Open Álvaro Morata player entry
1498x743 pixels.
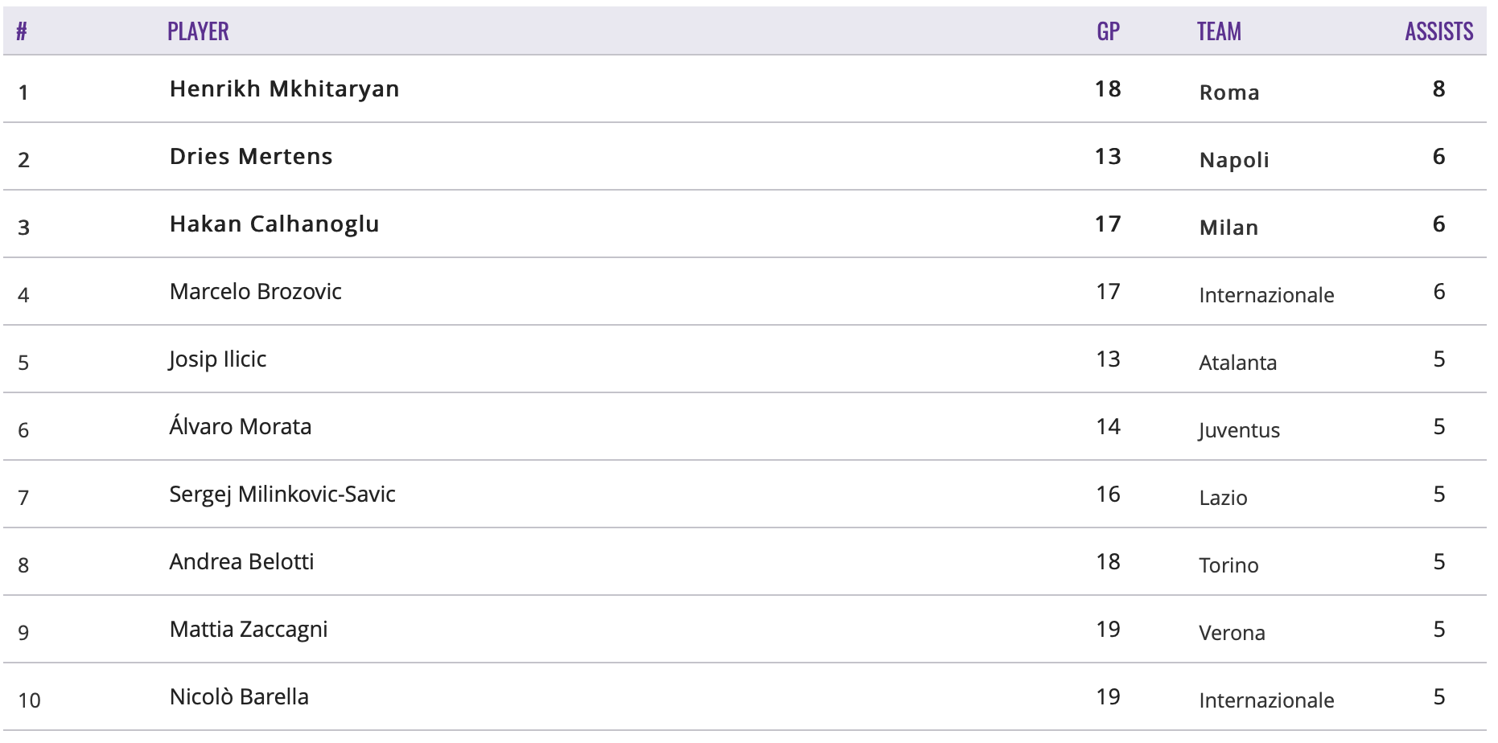pos(241,426)
